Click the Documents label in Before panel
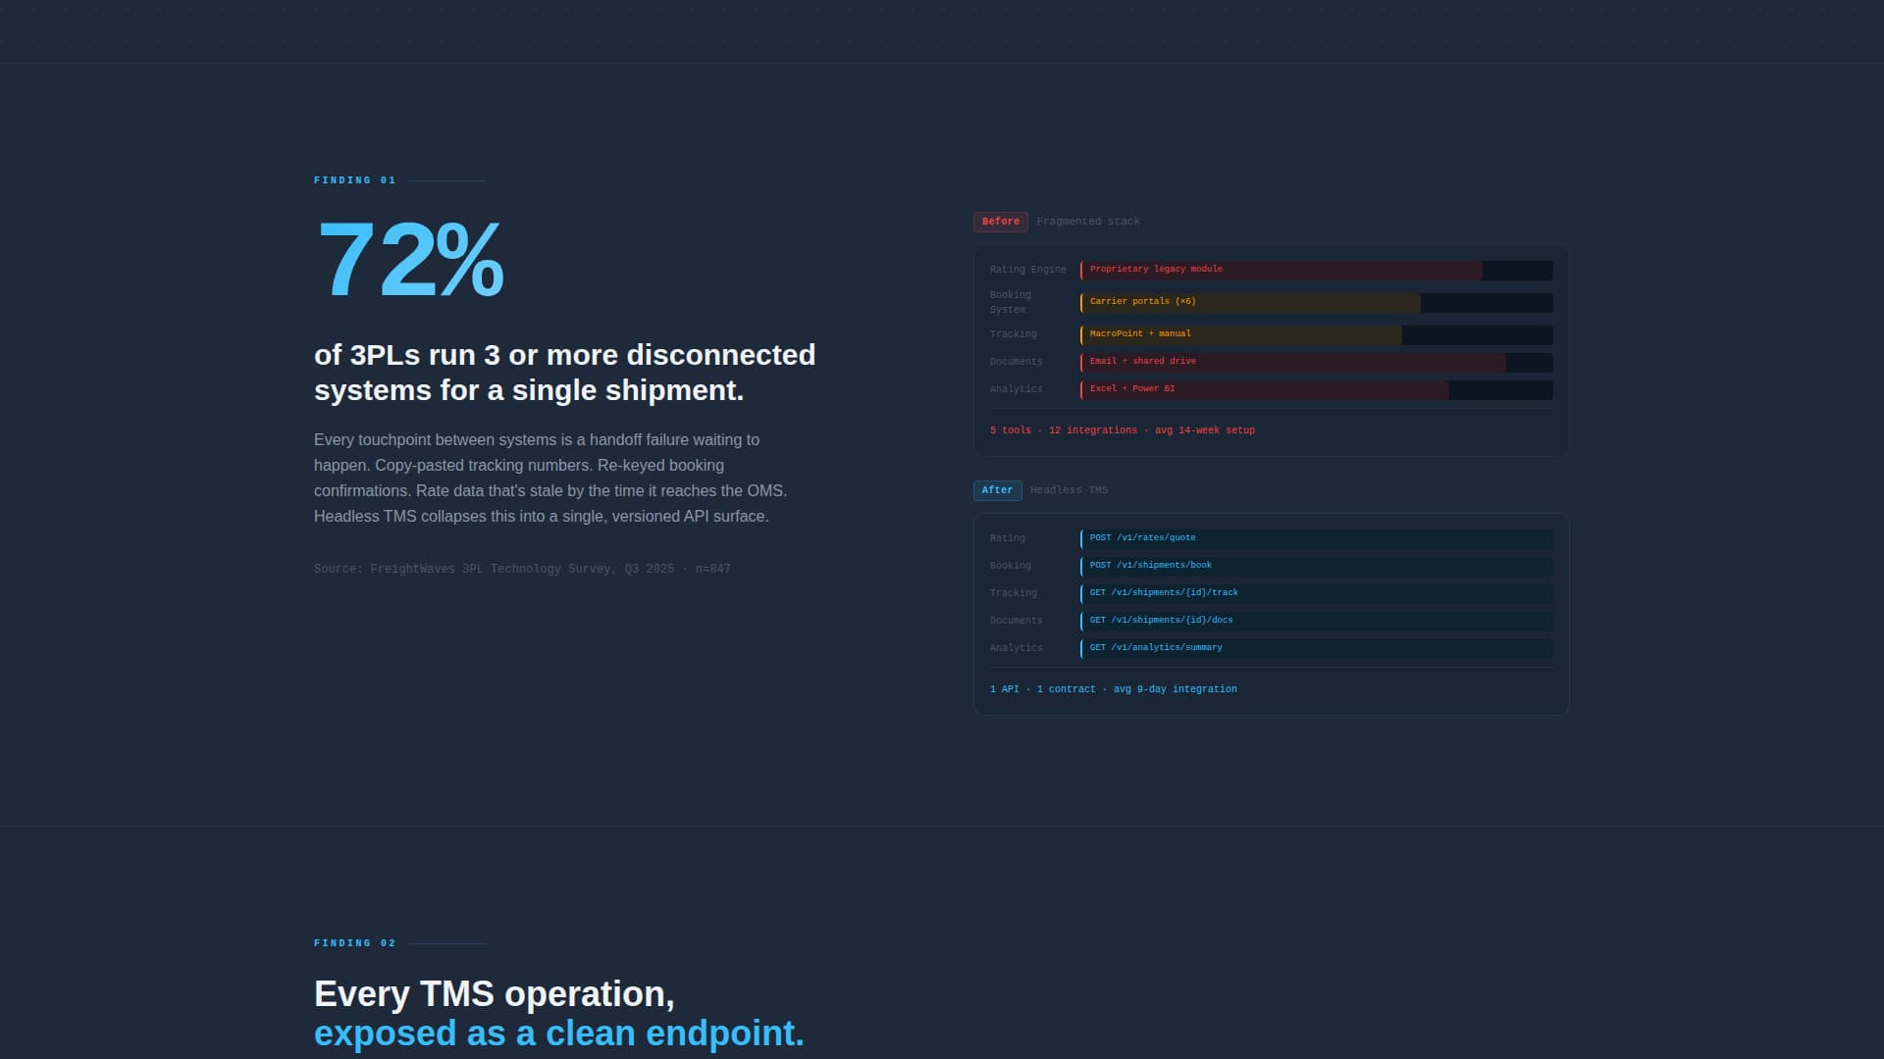 coord(1016,362)
